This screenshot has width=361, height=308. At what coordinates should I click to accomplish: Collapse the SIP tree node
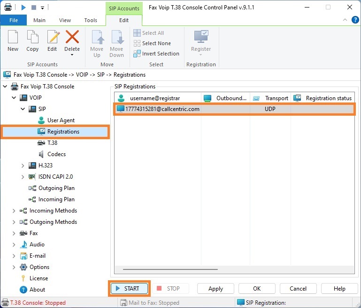tap(23, 109)
